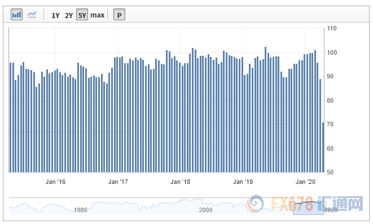Click right handle of range navigator
The width and height of the screenshot is (373, 224).
click(323, 206)
